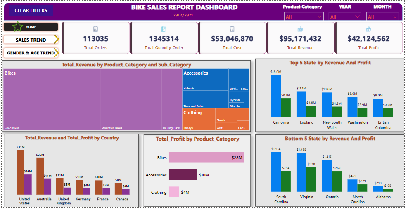
Task: Click the yellow arrow on SALES TREND
Action: [x=56, y=40]
